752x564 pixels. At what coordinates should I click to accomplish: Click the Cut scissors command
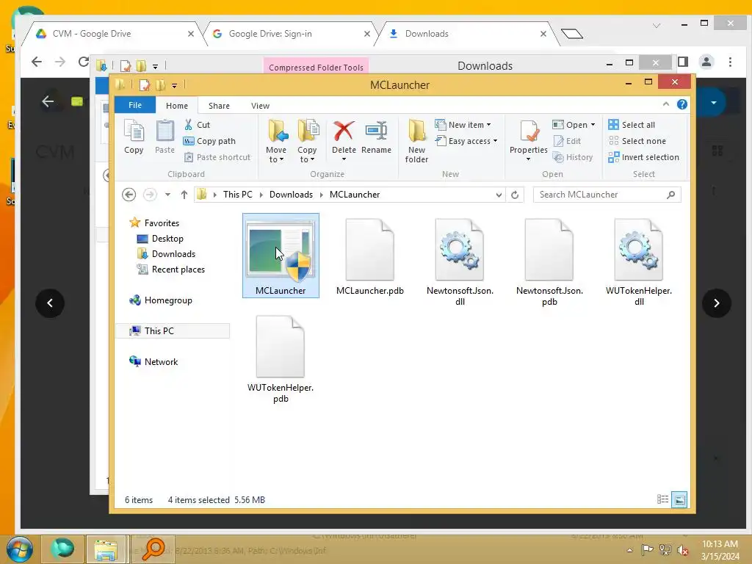click(x=197, y=125)
